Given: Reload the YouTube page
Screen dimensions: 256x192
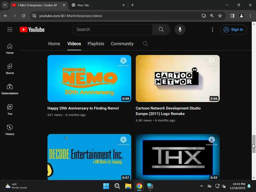Looking at the screenshot, I should (x=23, y=16).
